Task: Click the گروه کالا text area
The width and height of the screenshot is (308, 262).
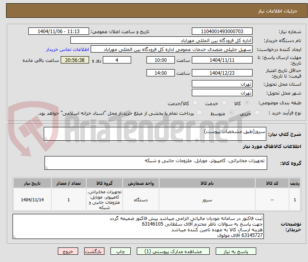Action: (x=155, y=163)
